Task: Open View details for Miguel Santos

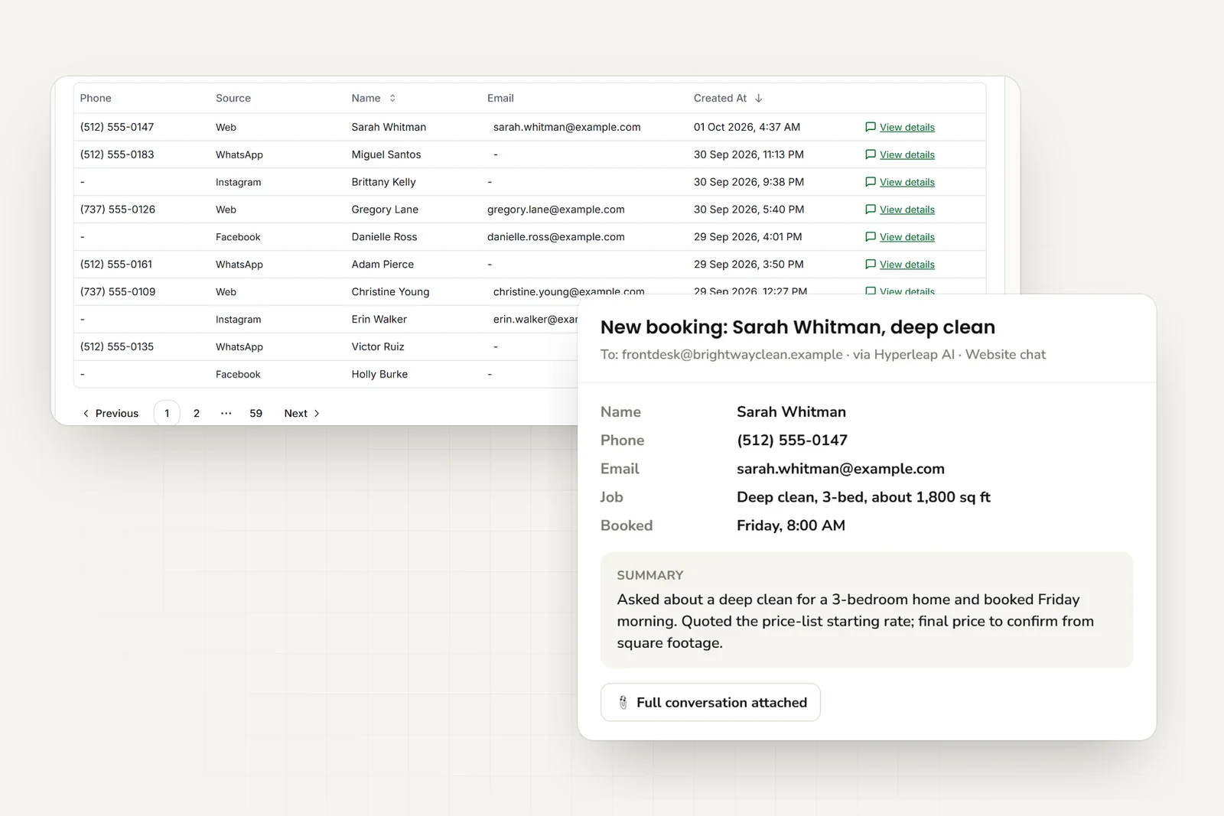Action: point(907,154)
